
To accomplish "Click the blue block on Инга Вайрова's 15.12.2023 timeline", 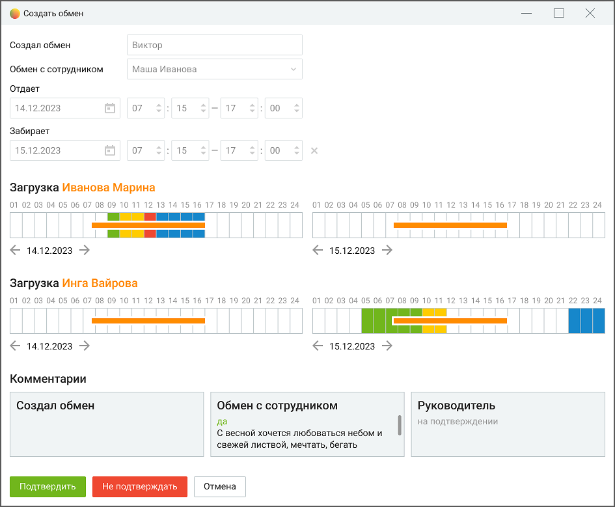I will click(x=587, y=321).
